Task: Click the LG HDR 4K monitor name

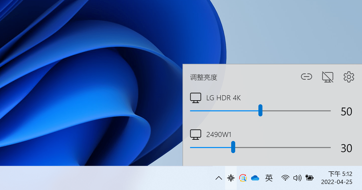Action: [223, 98]
